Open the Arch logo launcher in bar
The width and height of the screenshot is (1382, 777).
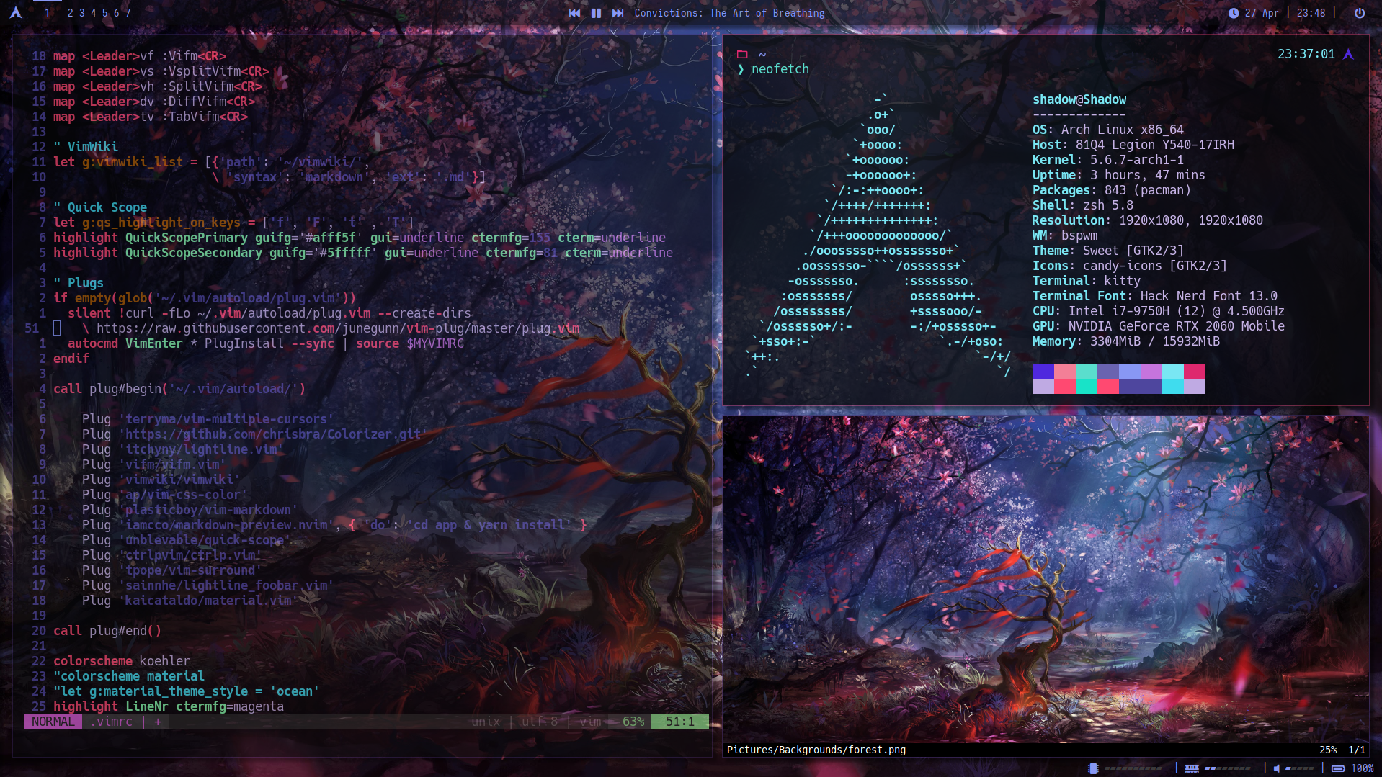click(x=16, y=12)
